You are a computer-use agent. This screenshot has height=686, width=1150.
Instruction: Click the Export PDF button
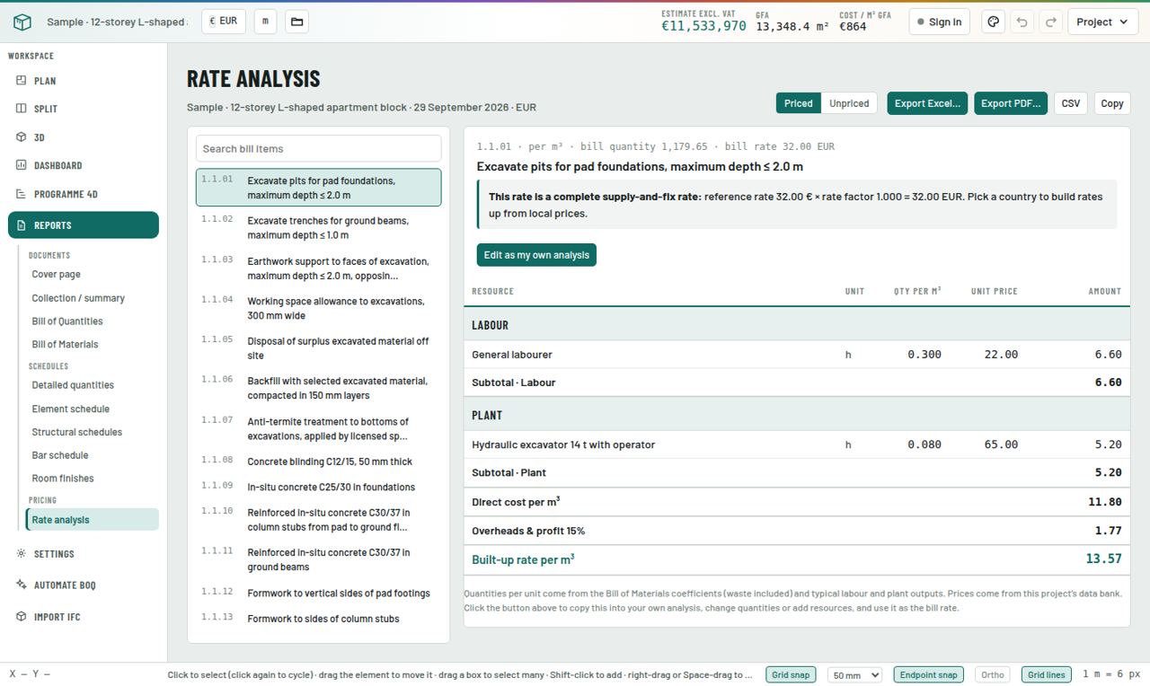point(1011,103)
